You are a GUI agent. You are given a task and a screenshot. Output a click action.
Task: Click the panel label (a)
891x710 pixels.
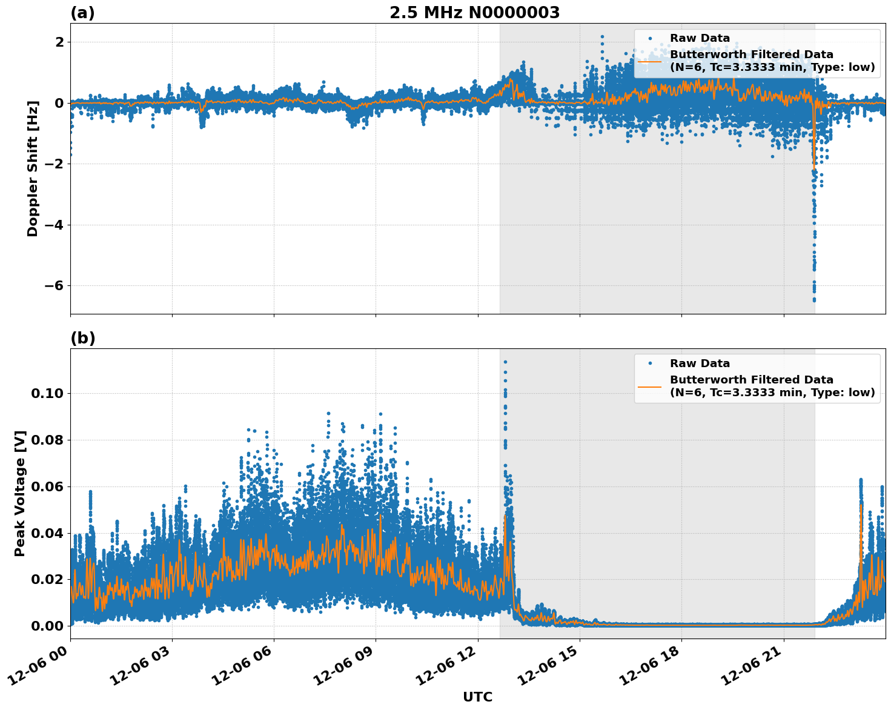pos(82,12)
